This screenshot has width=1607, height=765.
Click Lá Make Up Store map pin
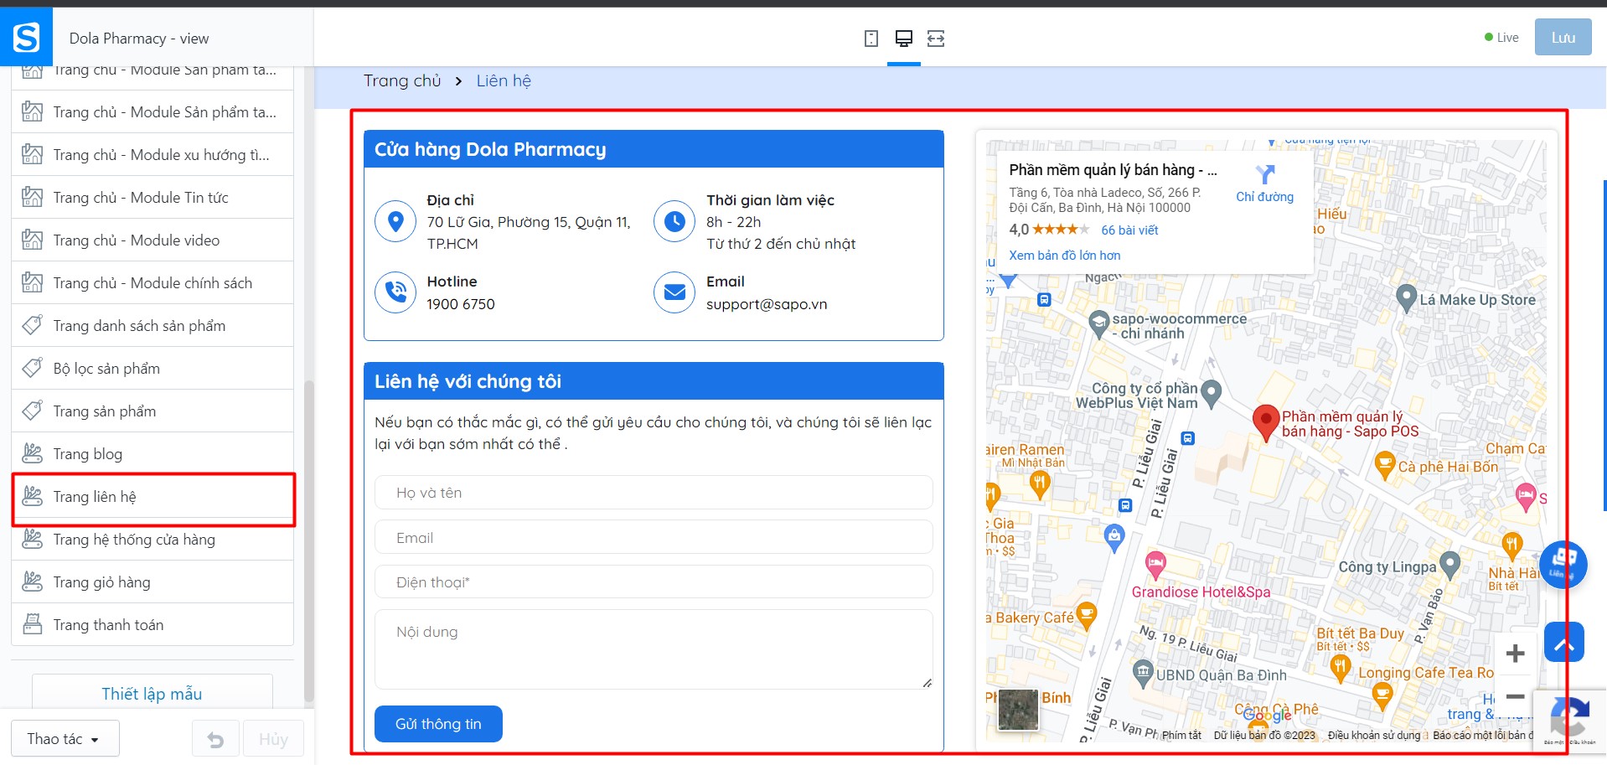(1406, 297)
